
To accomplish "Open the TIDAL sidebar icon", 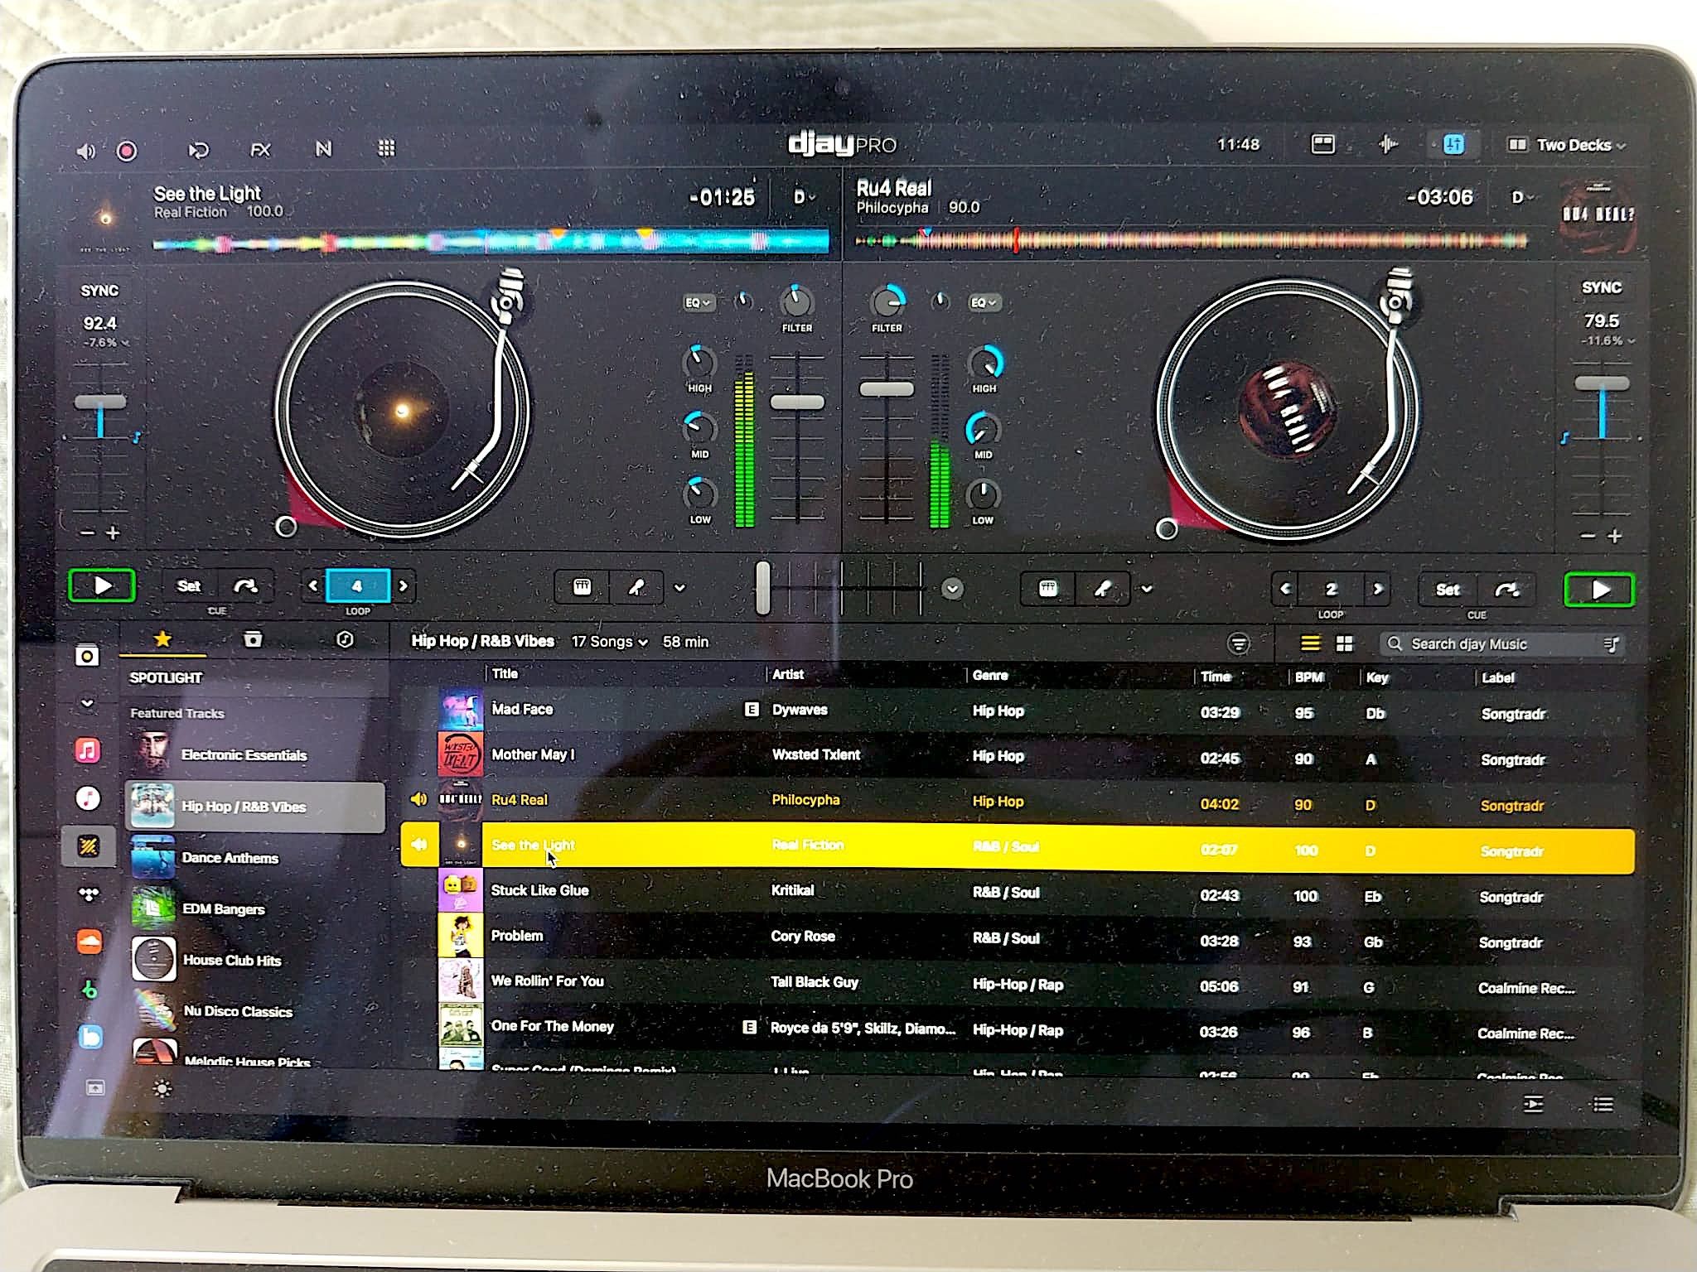I will [88, 894].
